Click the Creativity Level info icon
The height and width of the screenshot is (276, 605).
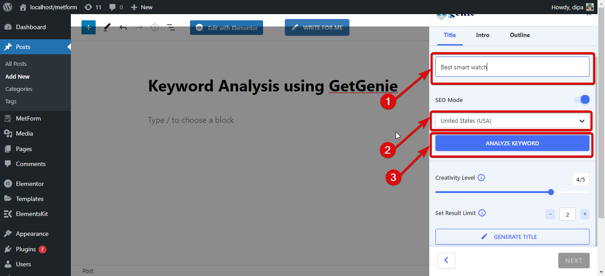click(x=481, y=178)
